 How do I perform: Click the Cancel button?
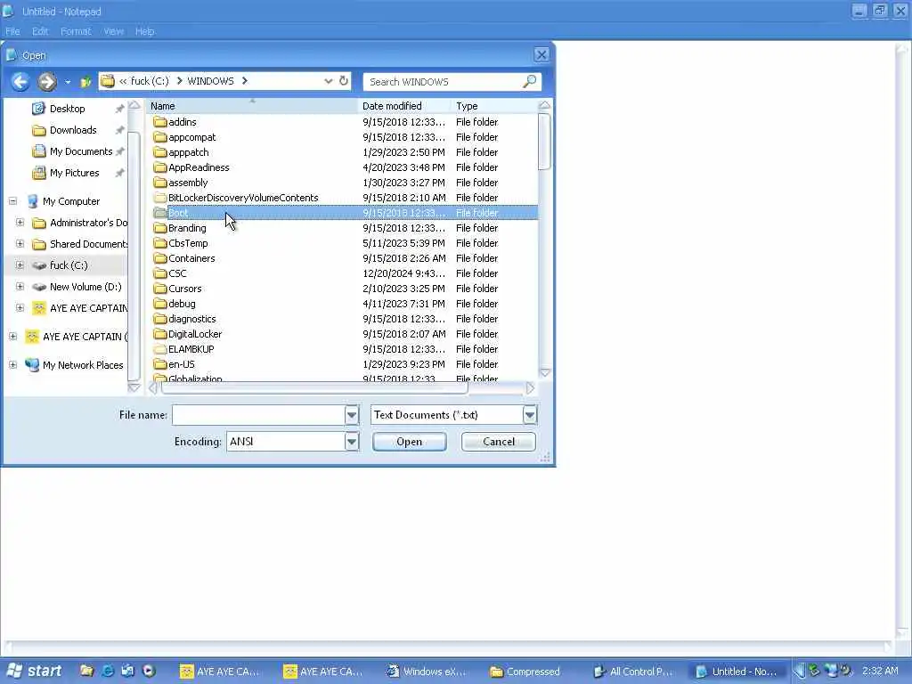(499, 442)
